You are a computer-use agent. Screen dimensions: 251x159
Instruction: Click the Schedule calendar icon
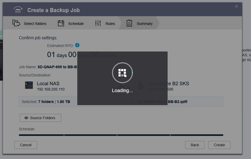(x=61, y=23)
